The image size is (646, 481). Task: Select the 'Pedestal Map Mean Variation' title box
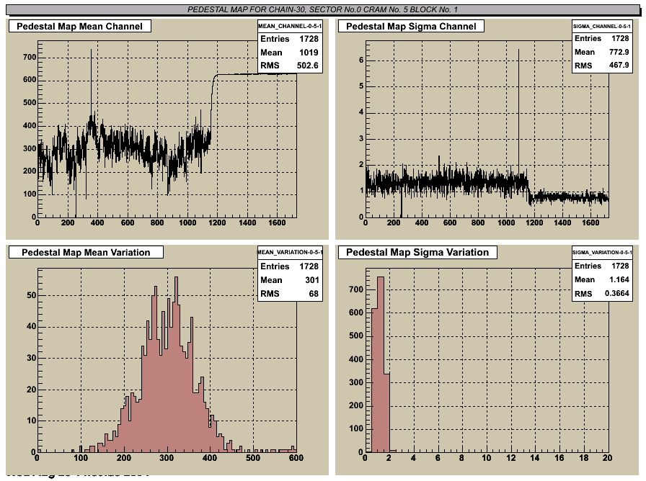click(x=86, y=252)
